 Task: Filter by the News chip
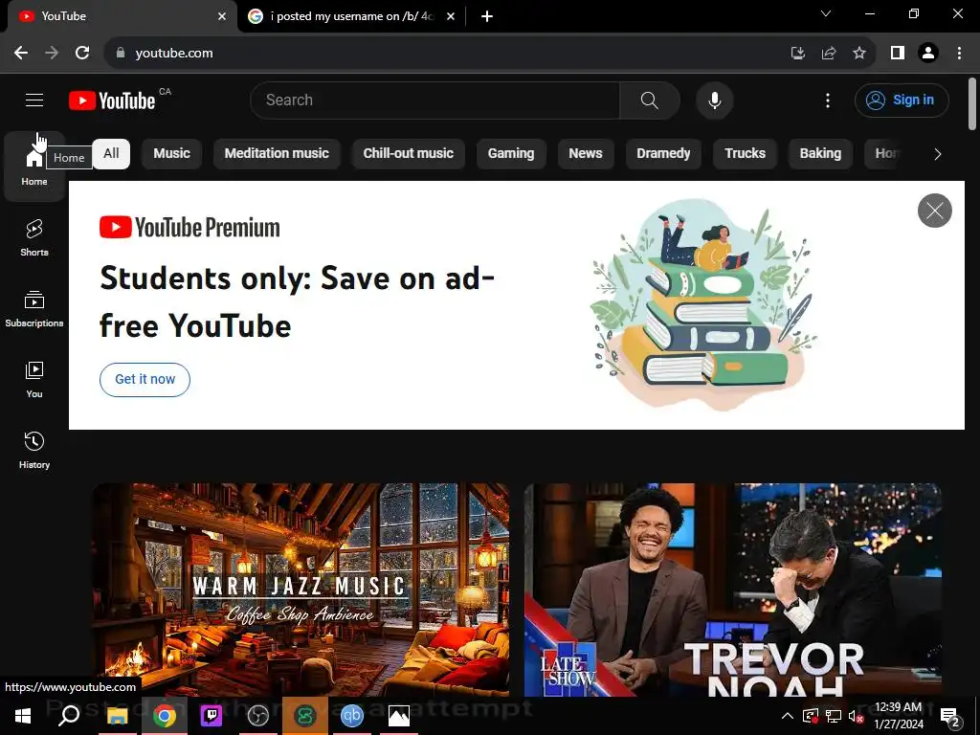point(586,154)
